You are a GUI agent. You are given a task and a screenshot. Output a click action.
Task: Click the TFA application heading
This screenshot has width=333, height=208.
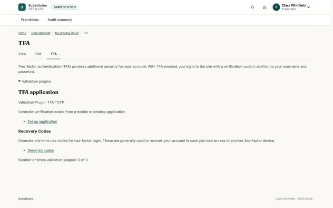tap(38, 92)
